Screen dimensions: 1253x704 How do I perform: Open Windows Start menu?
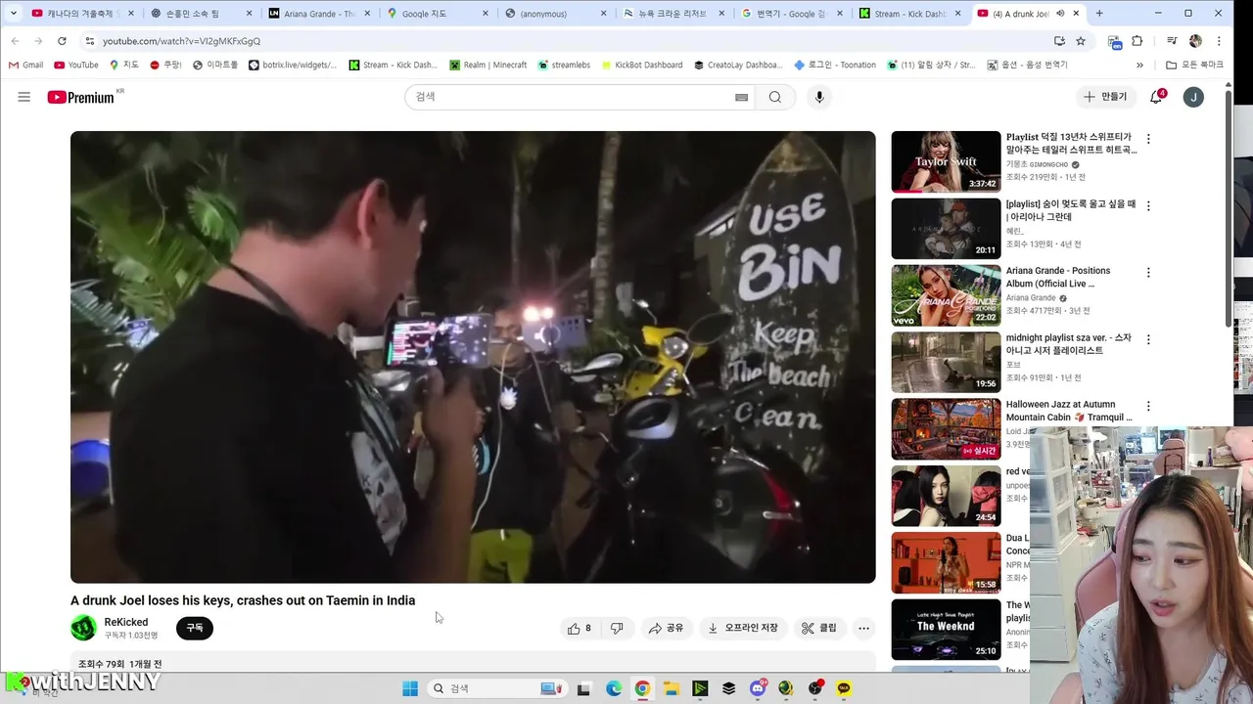(409, 688)
